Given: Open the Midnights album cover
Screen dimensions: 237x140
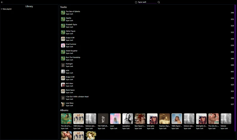Looking at the screenshot, I should (x=152, y=119).
